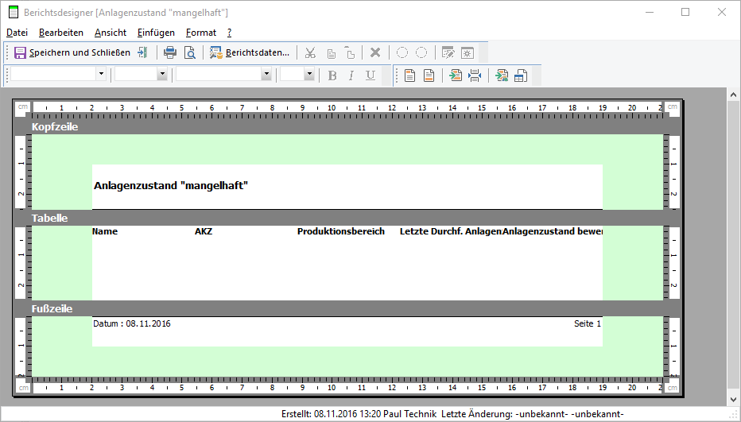The image size is (741, 422).
Task: Select the Datum : 08.11.2016 field
Action: (x=132, y=323)
